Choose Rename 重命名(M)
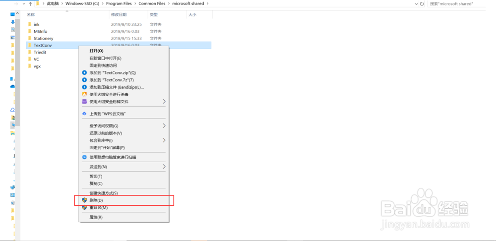The width and height of the screenshot is (496, 241). 124,207
